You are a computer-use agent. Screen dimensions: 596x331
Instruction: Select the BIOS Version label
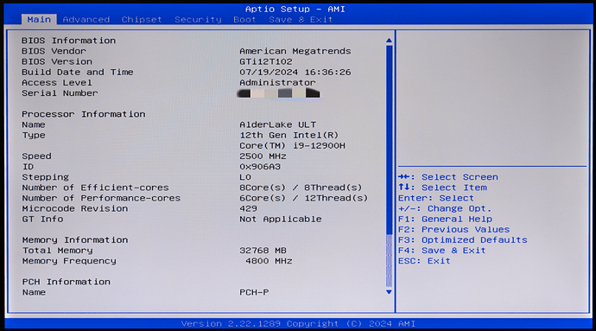click(57, 61)
